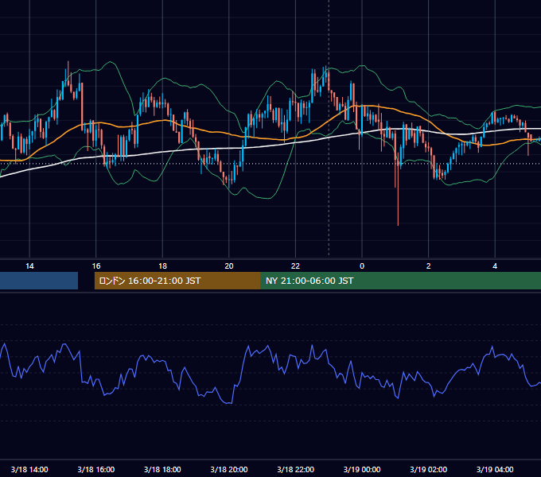Click the 3/19 04:00 date label
The height and width of the screenshot is (477, 541).
click(495, 469)
